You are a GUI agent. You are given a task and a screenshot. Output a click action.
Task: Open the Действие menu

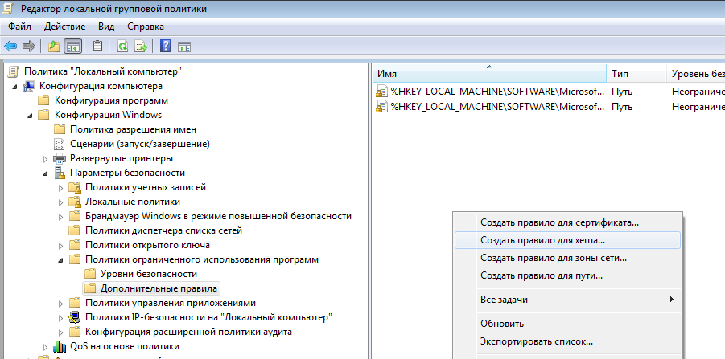[65, 27]
